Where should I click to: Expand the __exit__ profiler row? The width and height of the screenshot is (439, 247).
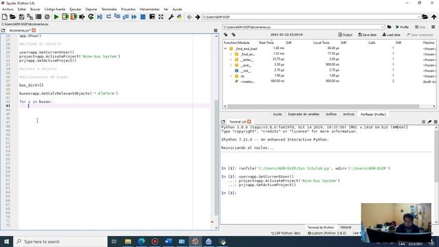231,65
